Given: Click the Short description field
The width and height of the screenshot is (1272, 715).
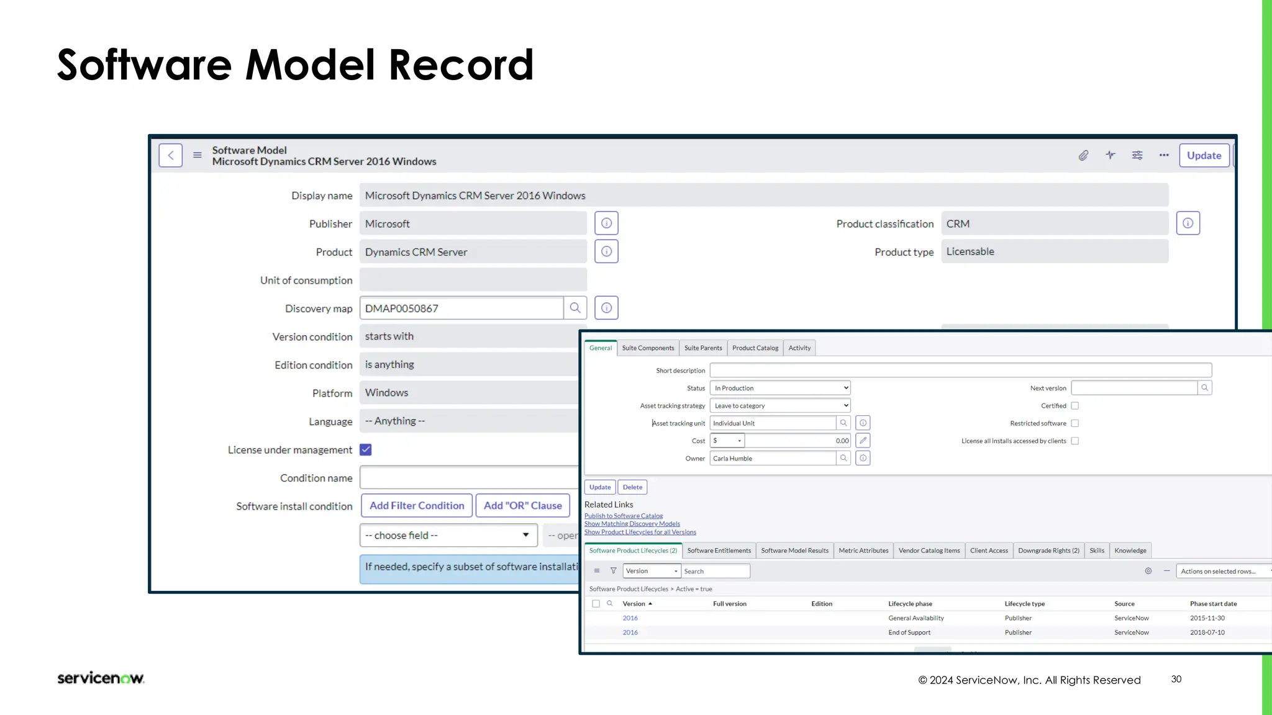Looking at the screenshot, I should [961, 371].
